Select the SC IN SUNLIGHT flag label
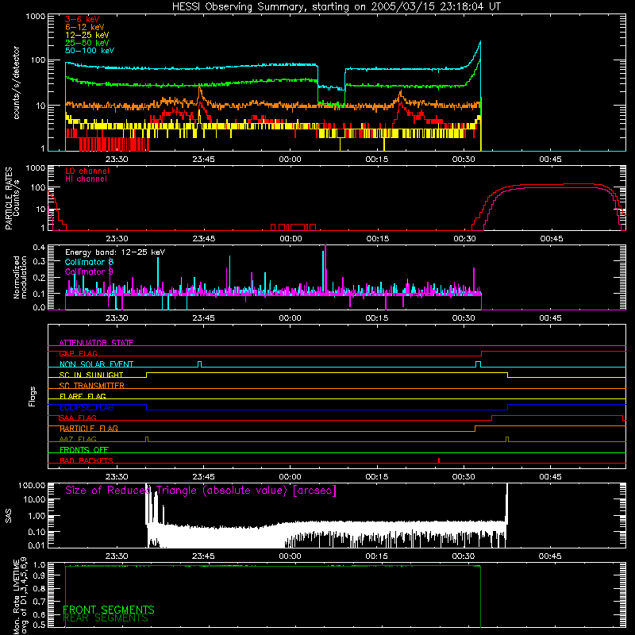Viewport: 635px width, 635px height. pos(91,375)
